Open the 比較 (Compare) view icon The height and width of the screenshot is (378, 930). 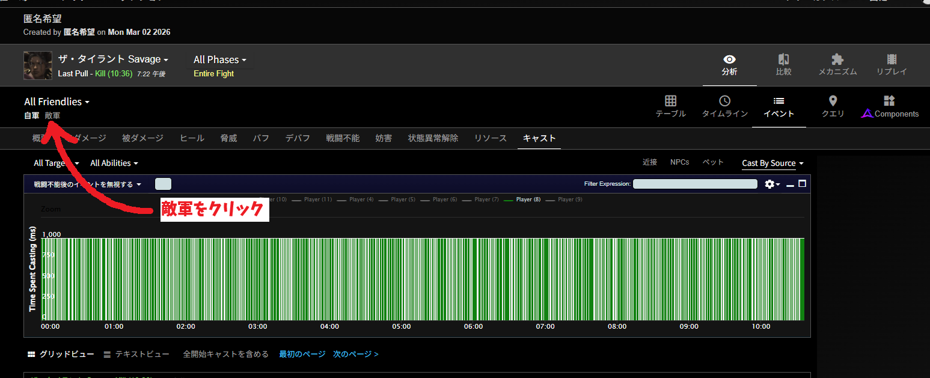783,65
